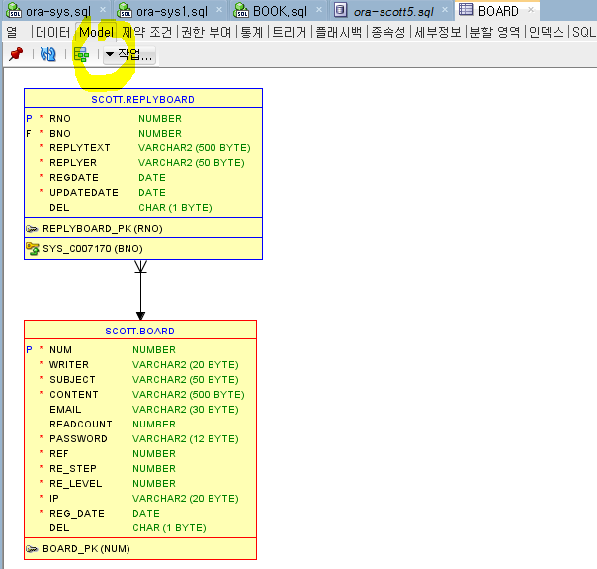
Task: Close the BOOK.sql tab
Action: tap(319, 10)
